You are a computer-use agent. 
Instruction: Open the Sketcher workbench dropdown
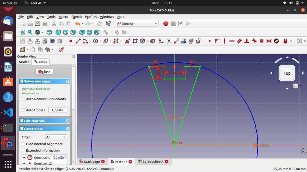[137, 24]
